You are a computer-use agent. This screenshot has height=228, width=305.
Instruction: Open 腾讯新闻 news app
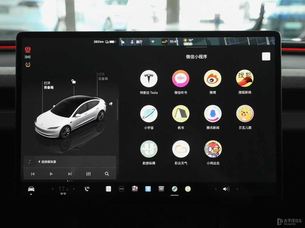click(x=213, y=114)
